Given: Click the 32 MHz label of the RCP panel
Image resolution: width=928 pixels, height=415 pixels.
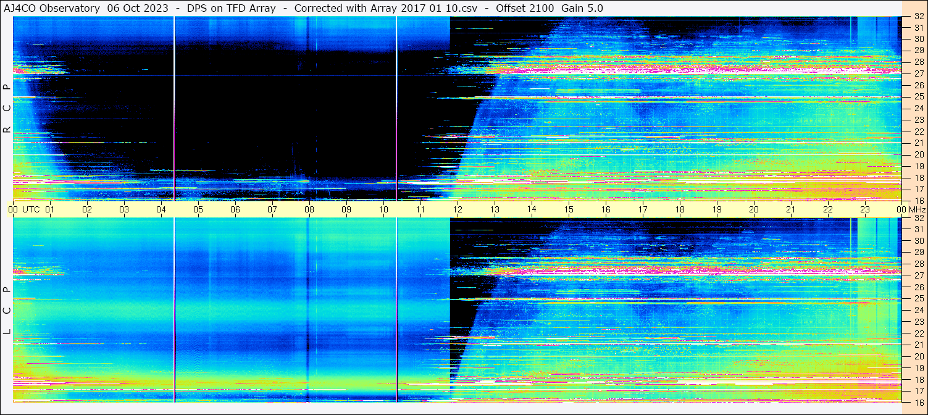Looking at the screenshot, I should pos(918,17).
